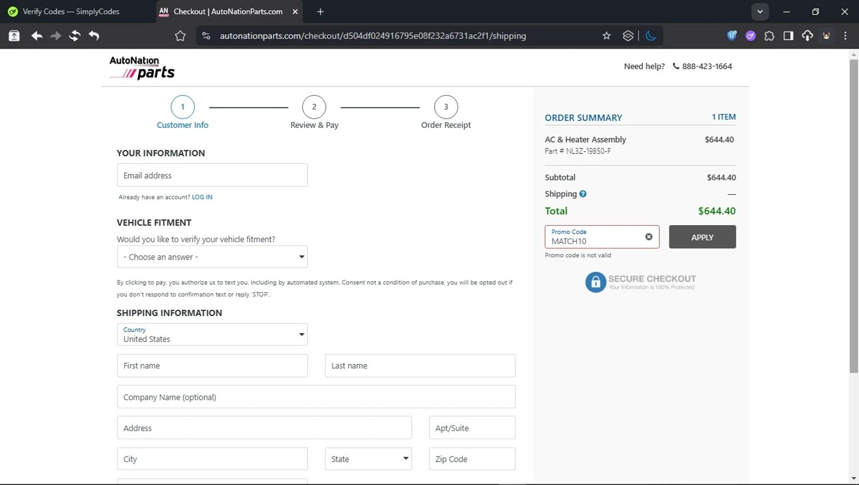The width and height of the screenshot is (859, 485).
Task: Click the layers icon in the address bar
Action: [628, 36]
